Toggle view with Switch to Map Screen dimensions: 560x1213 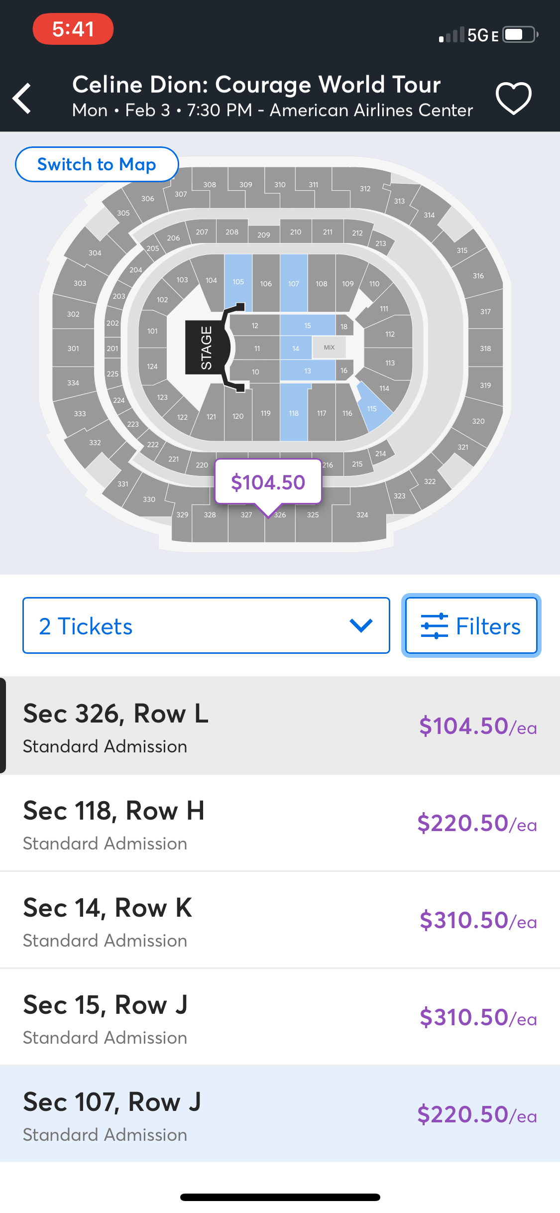pyautogui.click(x=97, y=164)
